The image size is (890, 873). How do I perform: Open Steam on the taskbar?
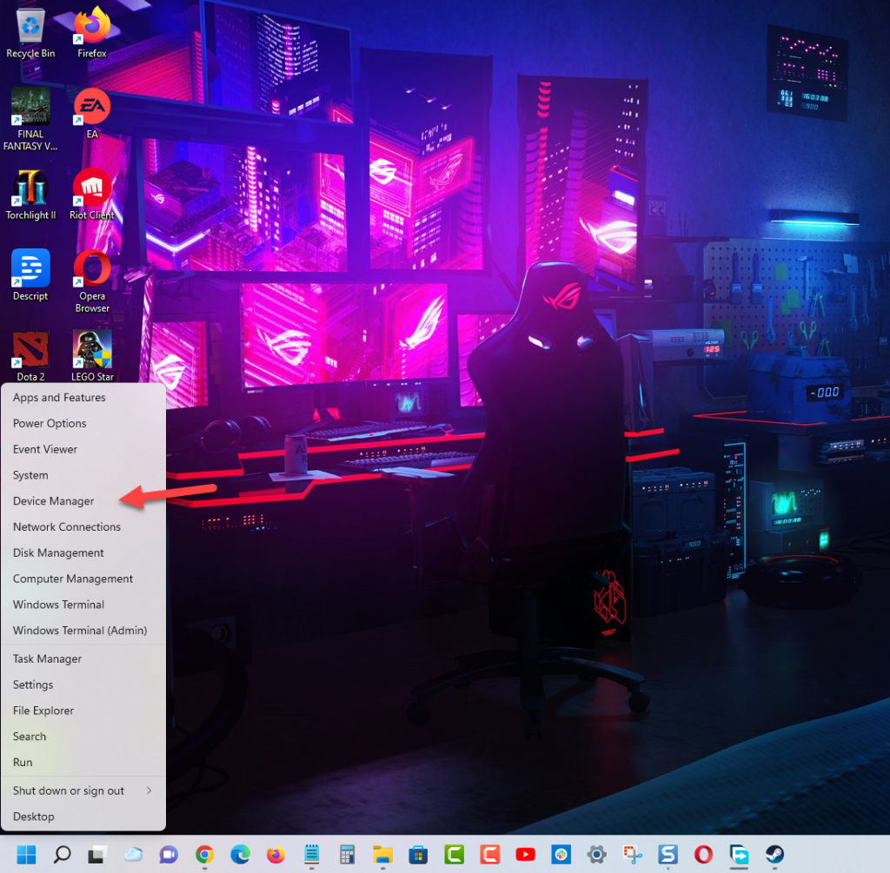774,854
